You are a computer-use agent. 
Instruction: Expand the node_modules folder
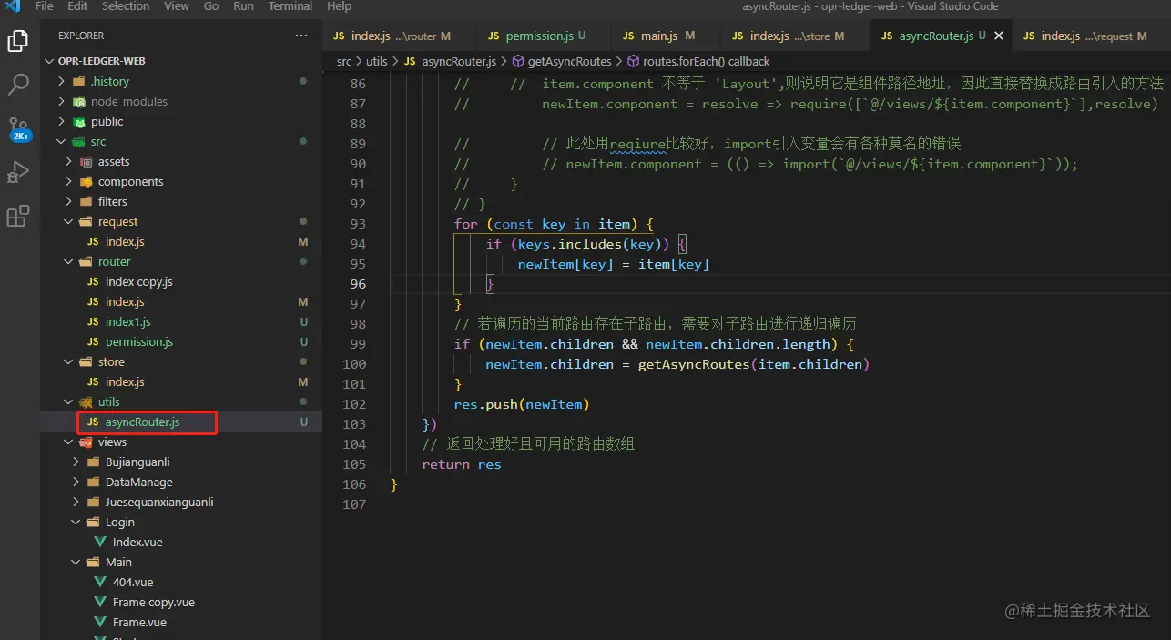pyautogui.click(x=128, y=101)
